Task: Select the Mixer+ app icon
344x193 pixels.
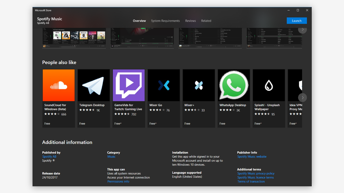Action: coord(199,85)
